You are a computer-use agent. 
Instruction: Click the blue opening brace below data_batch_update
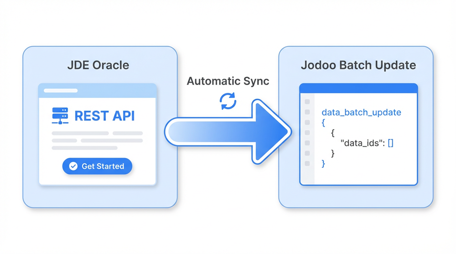[323, 122]
